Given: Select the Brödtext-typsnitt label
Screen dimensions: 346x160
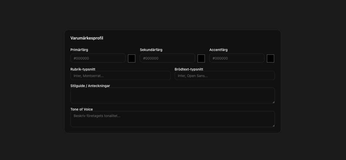Looking at the screenshot, I should (189, 69).
